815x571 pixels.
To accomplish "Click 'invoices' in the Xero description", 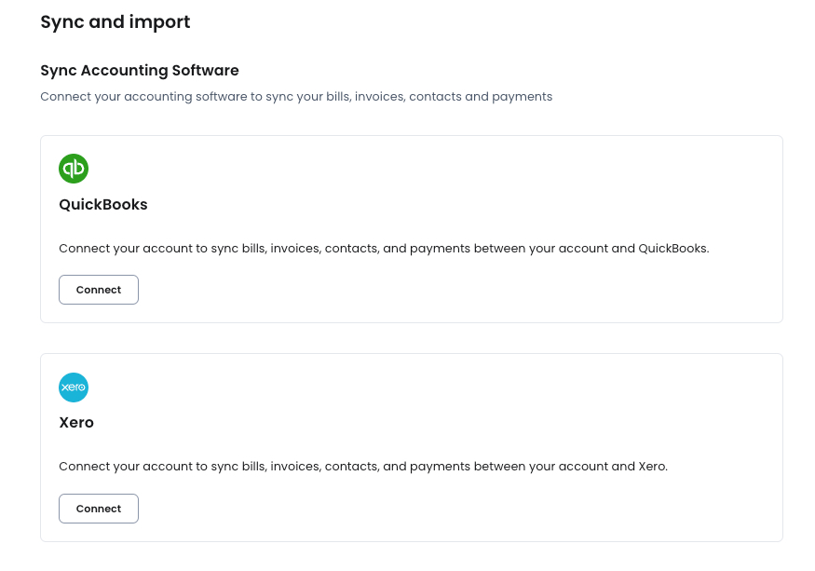I will [x=295, y=467].
